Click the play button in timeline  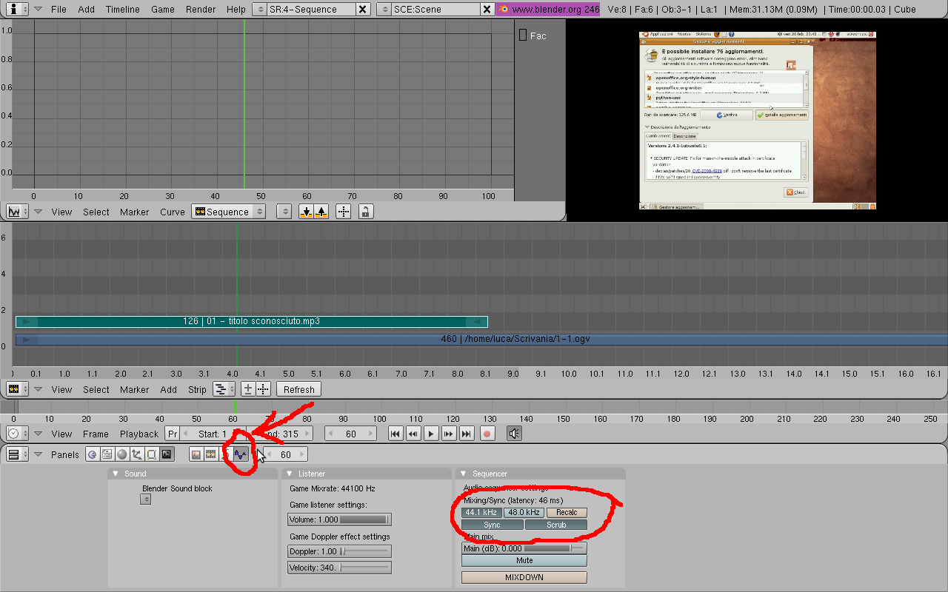[x=431, y=434]
